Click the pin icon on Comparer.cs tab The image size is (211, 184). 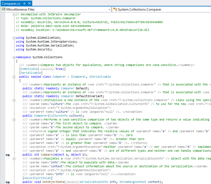(24, 3)
